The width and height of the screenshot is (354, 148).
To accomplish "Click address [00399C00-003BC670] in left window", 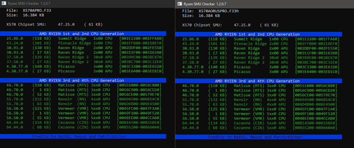I will [x=141, y=57].
